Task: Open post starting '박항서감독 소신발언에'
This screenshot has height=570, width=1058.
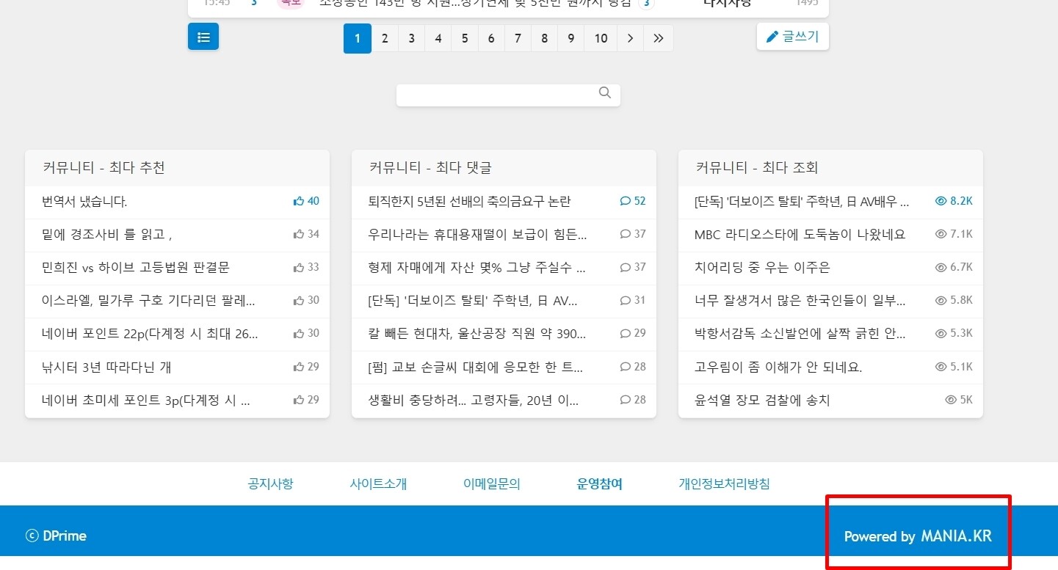Action: click(800, 333)
